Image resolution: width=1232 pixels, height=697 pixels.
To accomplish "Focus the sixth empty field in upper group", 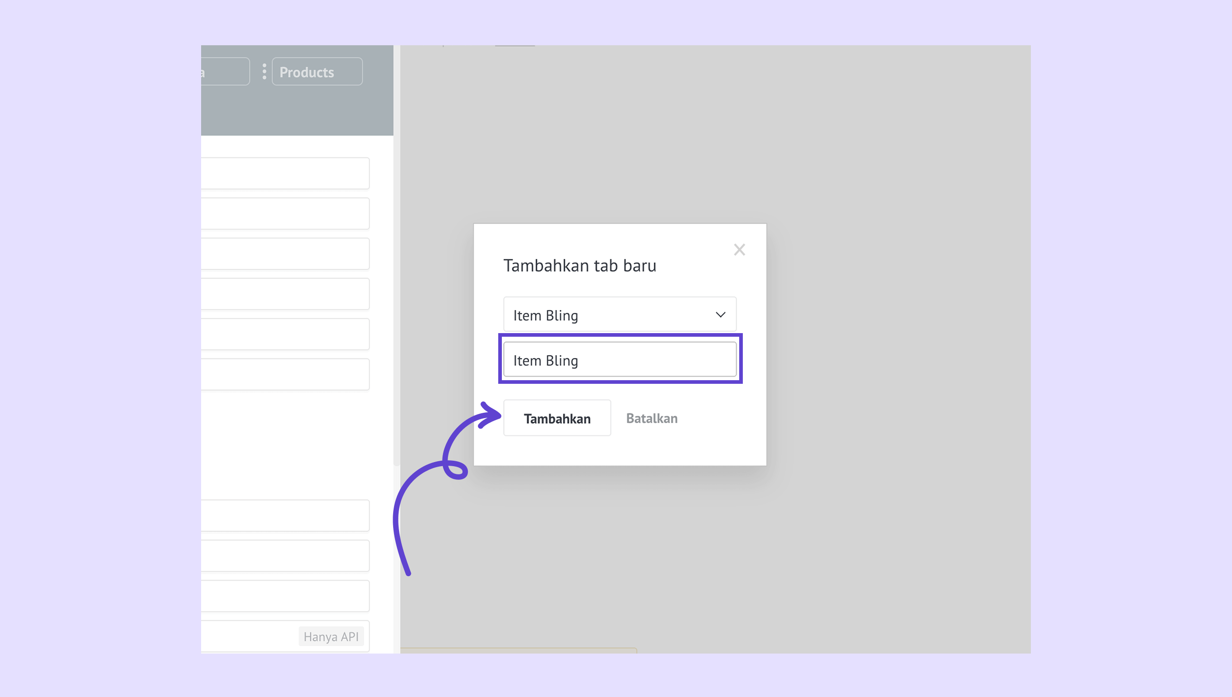I will pos(284,374).
